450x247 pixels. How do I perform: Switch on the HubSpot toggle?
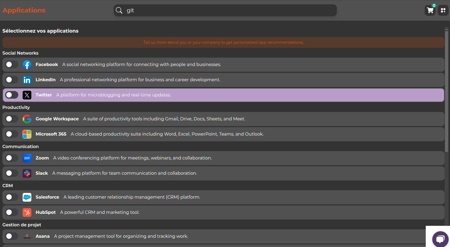point(12,212)
